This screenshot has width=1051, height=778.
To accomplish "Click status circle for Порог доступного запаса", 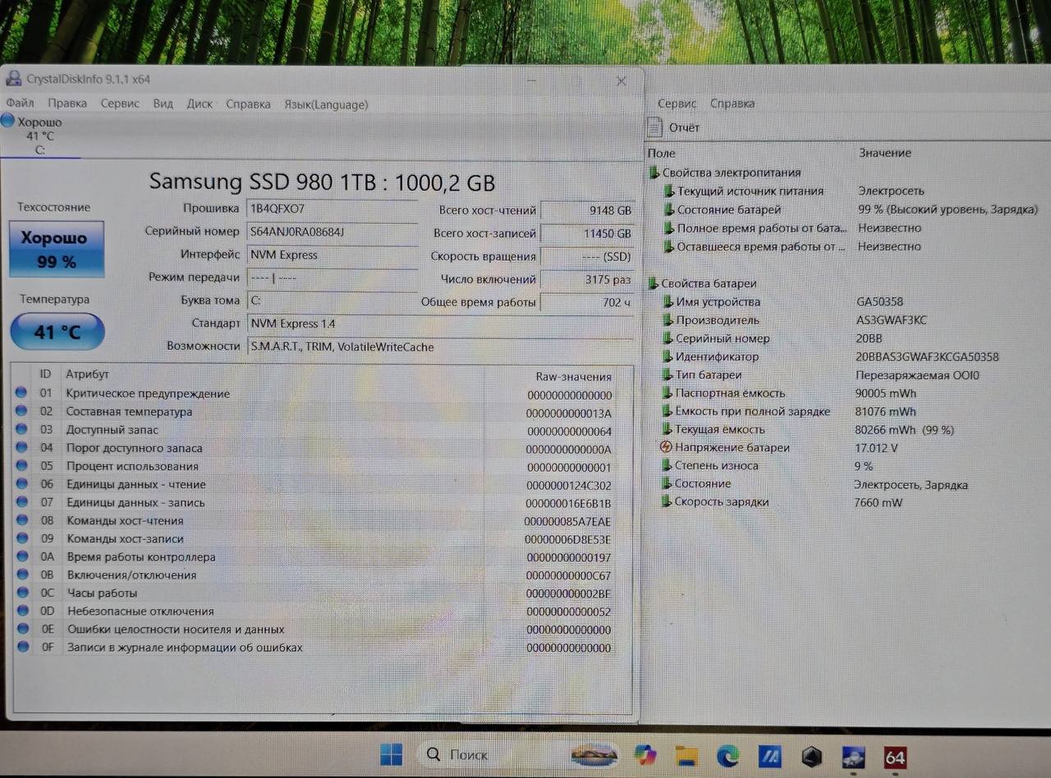I will 22,447.
